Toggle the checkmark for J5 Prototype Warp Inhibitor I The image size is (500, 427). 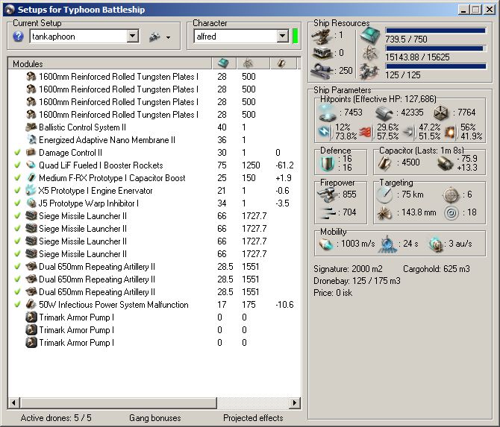point(17,203)
